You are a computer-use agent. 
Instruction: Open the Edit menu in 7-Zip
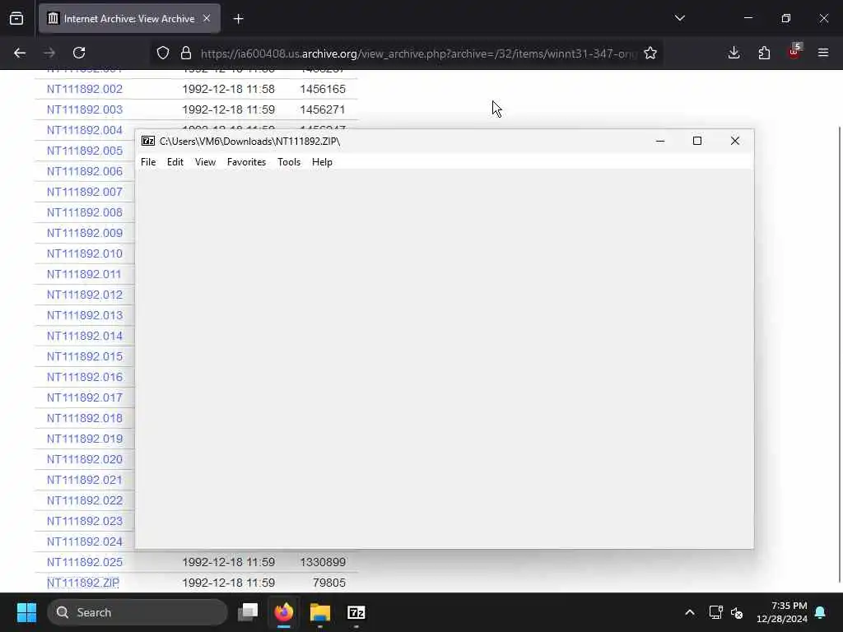175,162
